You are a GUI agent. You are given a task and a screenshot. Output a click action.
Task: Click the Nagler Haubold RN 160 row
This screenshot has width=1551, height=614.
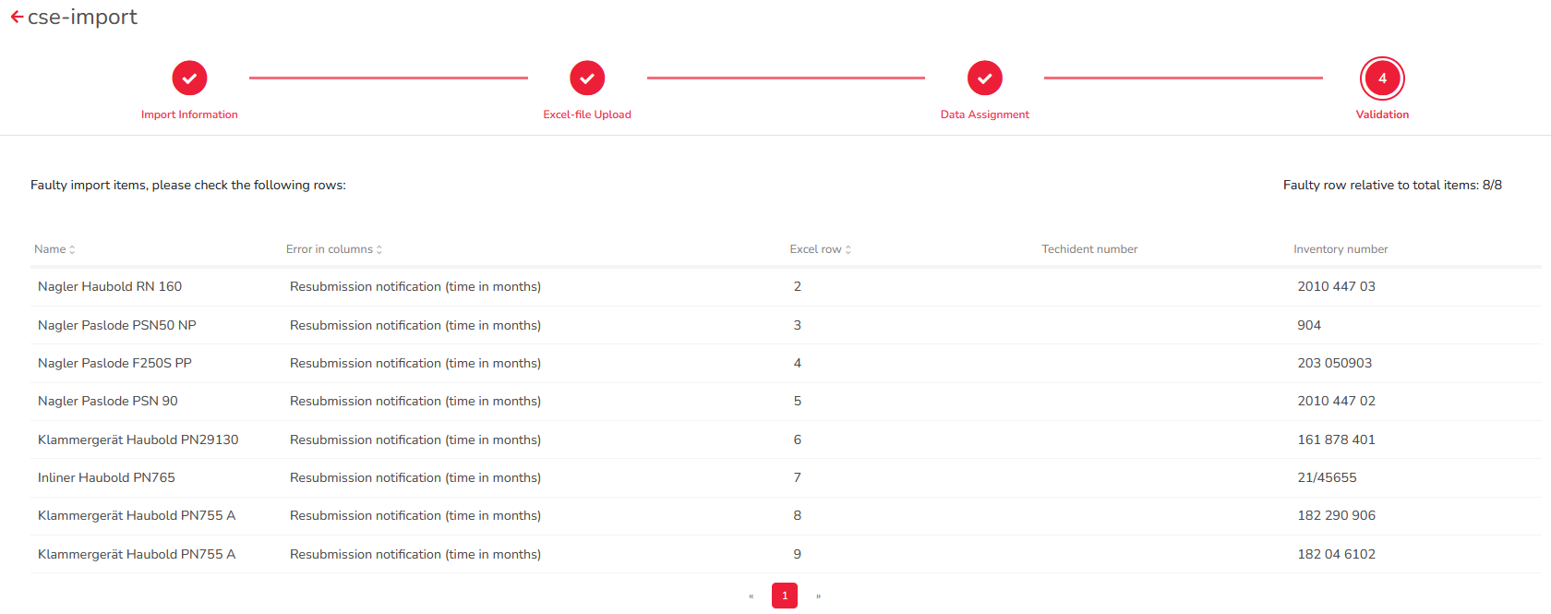pos(110,287)
